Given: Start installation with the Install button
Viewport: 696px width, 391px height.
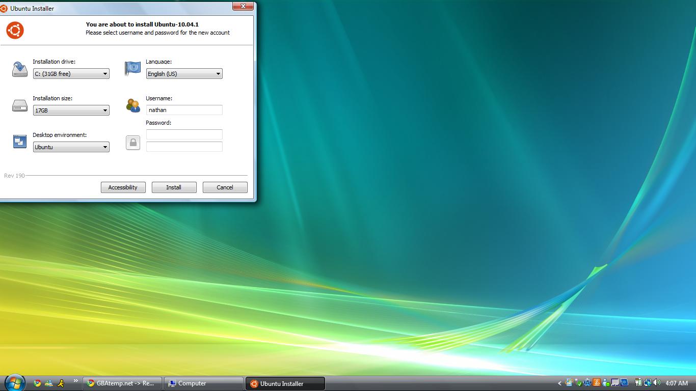Looking at the screenshot, I should pos(174,187).
